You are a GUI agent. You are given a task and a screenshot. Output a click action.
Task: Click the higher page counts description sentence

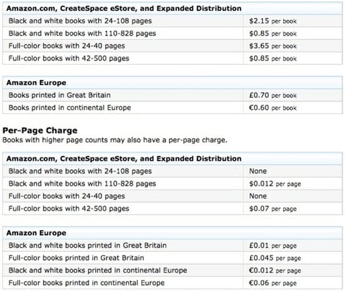114,140
